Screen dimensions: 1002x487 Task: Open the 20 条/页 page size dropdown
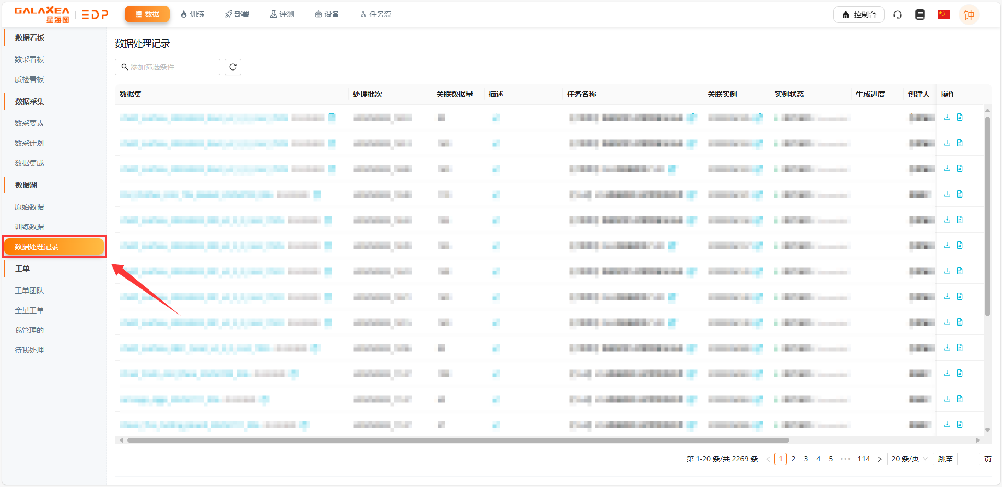pos(910,459)
